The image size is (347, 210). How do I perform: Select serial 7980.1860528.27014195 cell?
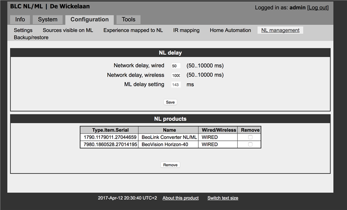click(109, 145)
